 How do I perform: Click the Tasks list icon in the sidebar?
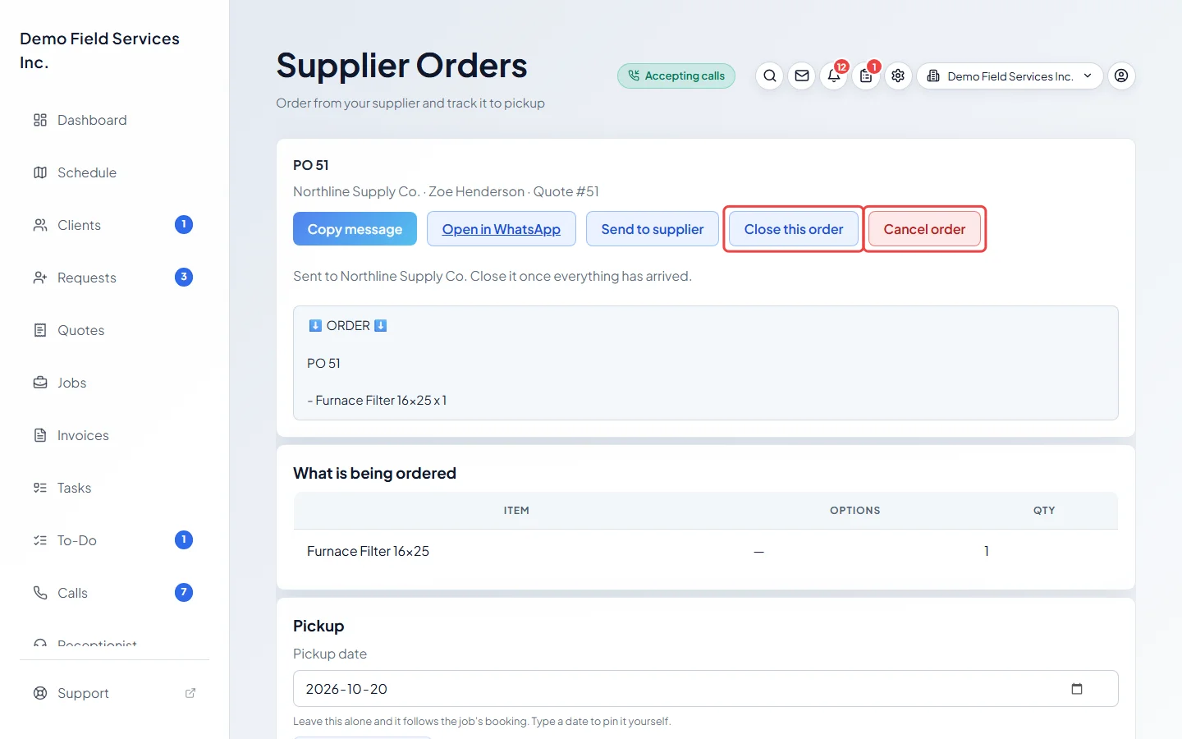pyautogui.click(x=40, y=488)
